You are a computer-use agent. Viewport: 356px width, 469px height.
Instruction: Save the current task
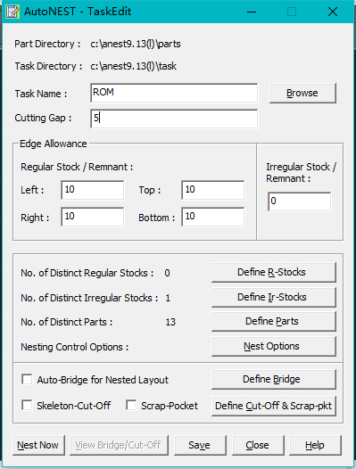(x=200, y=445)
